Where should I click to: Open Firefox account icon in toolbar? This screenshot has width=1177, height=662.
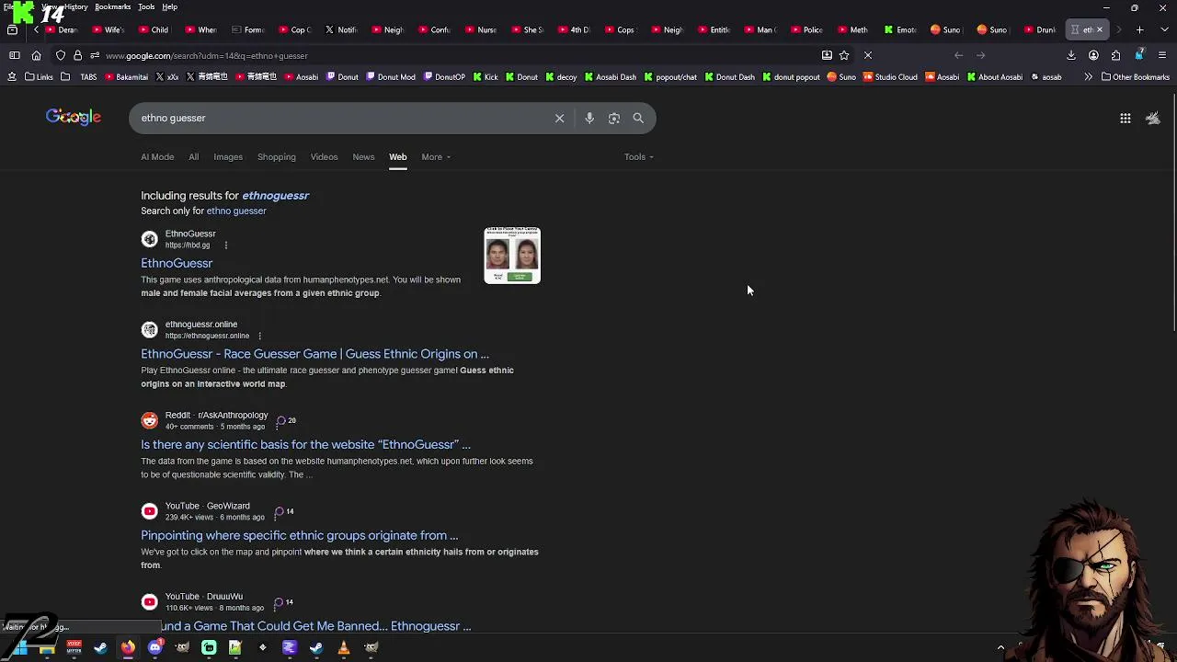click(1093, 55)
